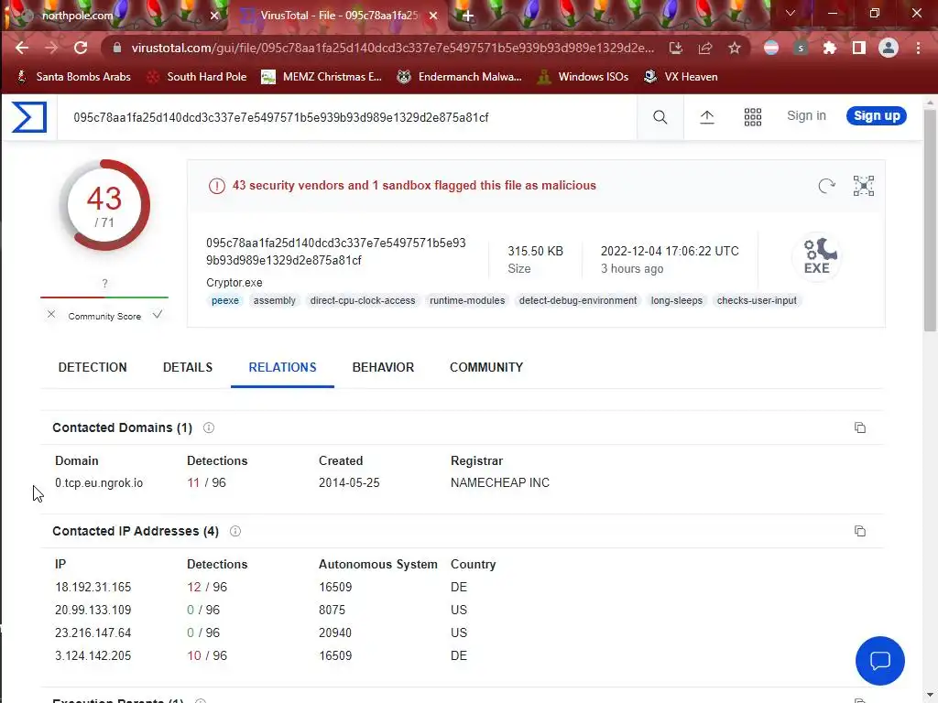The width and height of the screenshot is (938, 703).
Task: Click the checks-user-input tag
Action: click(x=757, y=300)
